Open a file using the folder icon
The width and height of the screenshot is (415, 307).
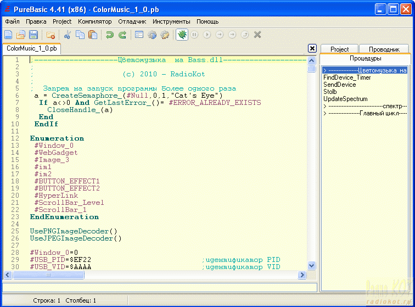point(21,35)
